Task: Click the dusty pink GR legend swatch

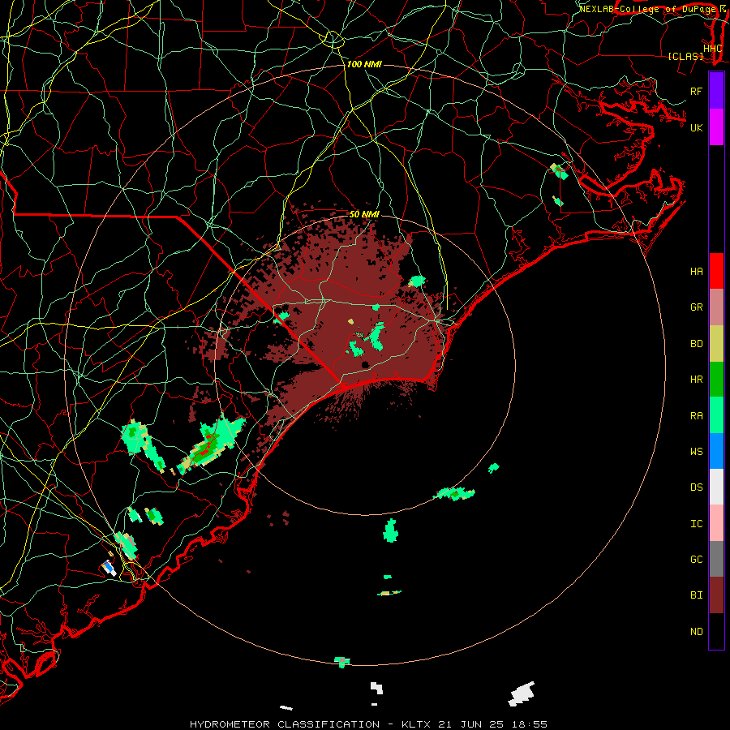Action: (716, 307)
